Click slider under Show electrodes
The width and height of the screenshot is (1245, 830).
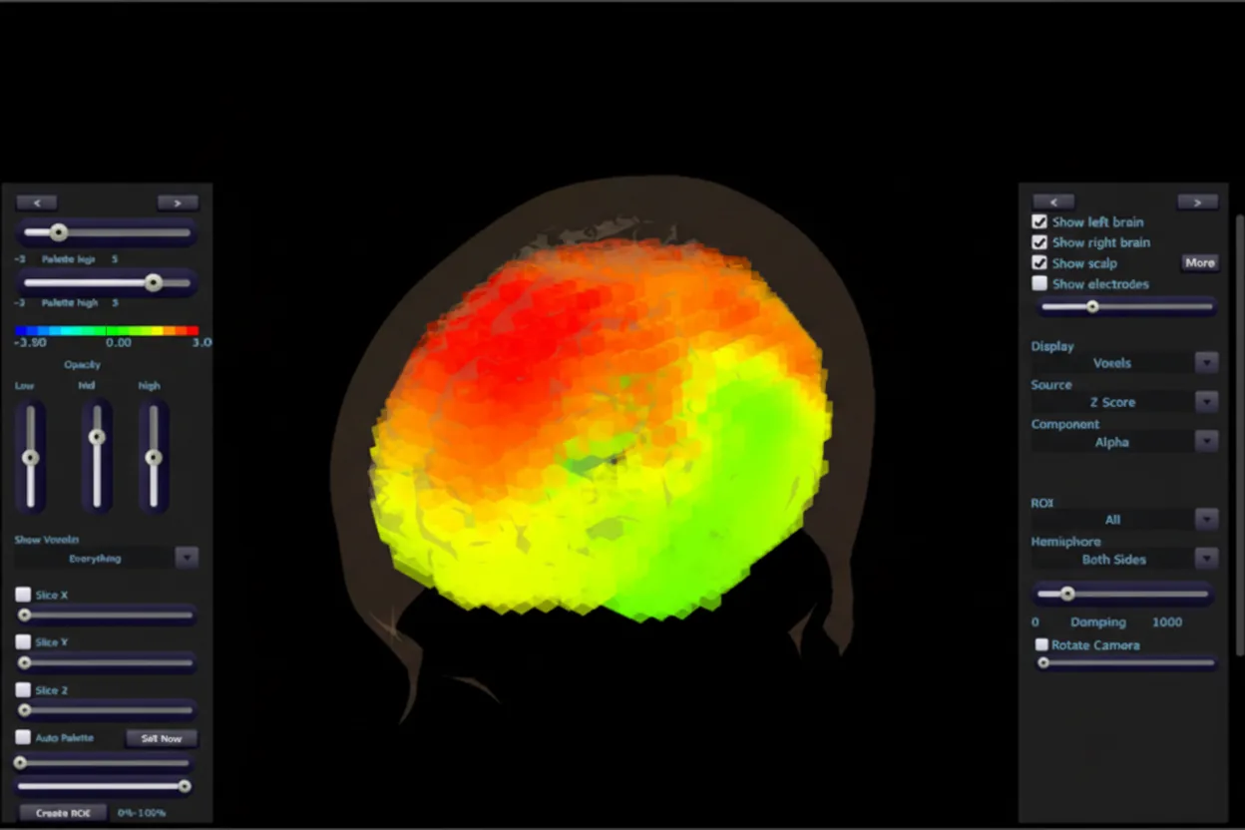point(1125,306)
